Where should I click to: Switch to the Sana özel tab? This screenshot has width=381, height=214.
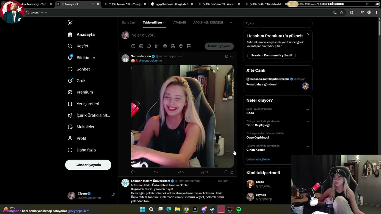pyautogui.click(x=129, y=23)
